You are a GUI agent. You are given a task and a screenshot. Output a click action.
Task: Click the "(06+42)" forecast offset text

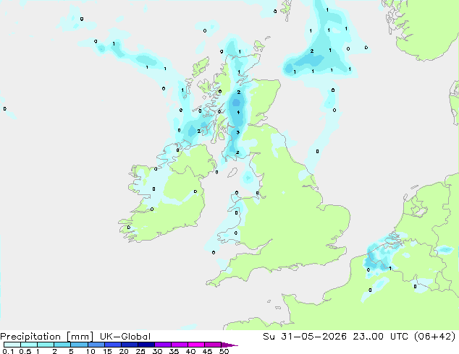pos(434,337)
